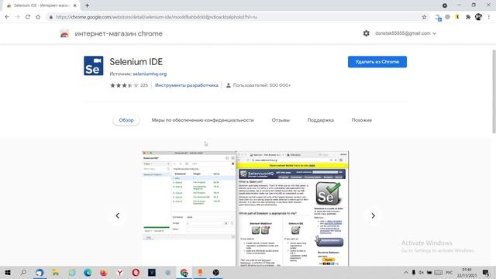Click the user count text 'Пользователей: 500 000+'

coord(262,85)
